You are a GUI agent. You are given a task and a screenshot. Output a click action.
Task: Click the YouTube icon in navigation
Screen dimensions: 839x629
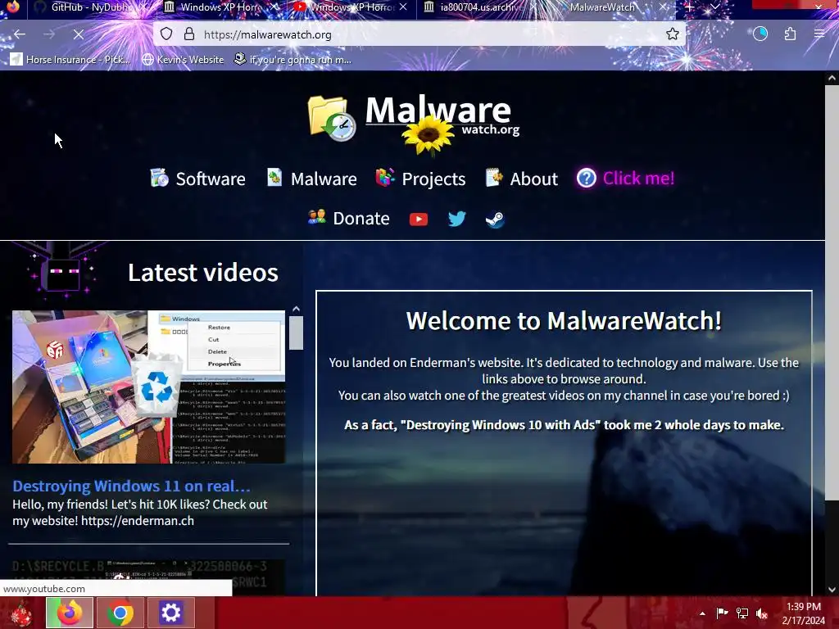[419, 219]
